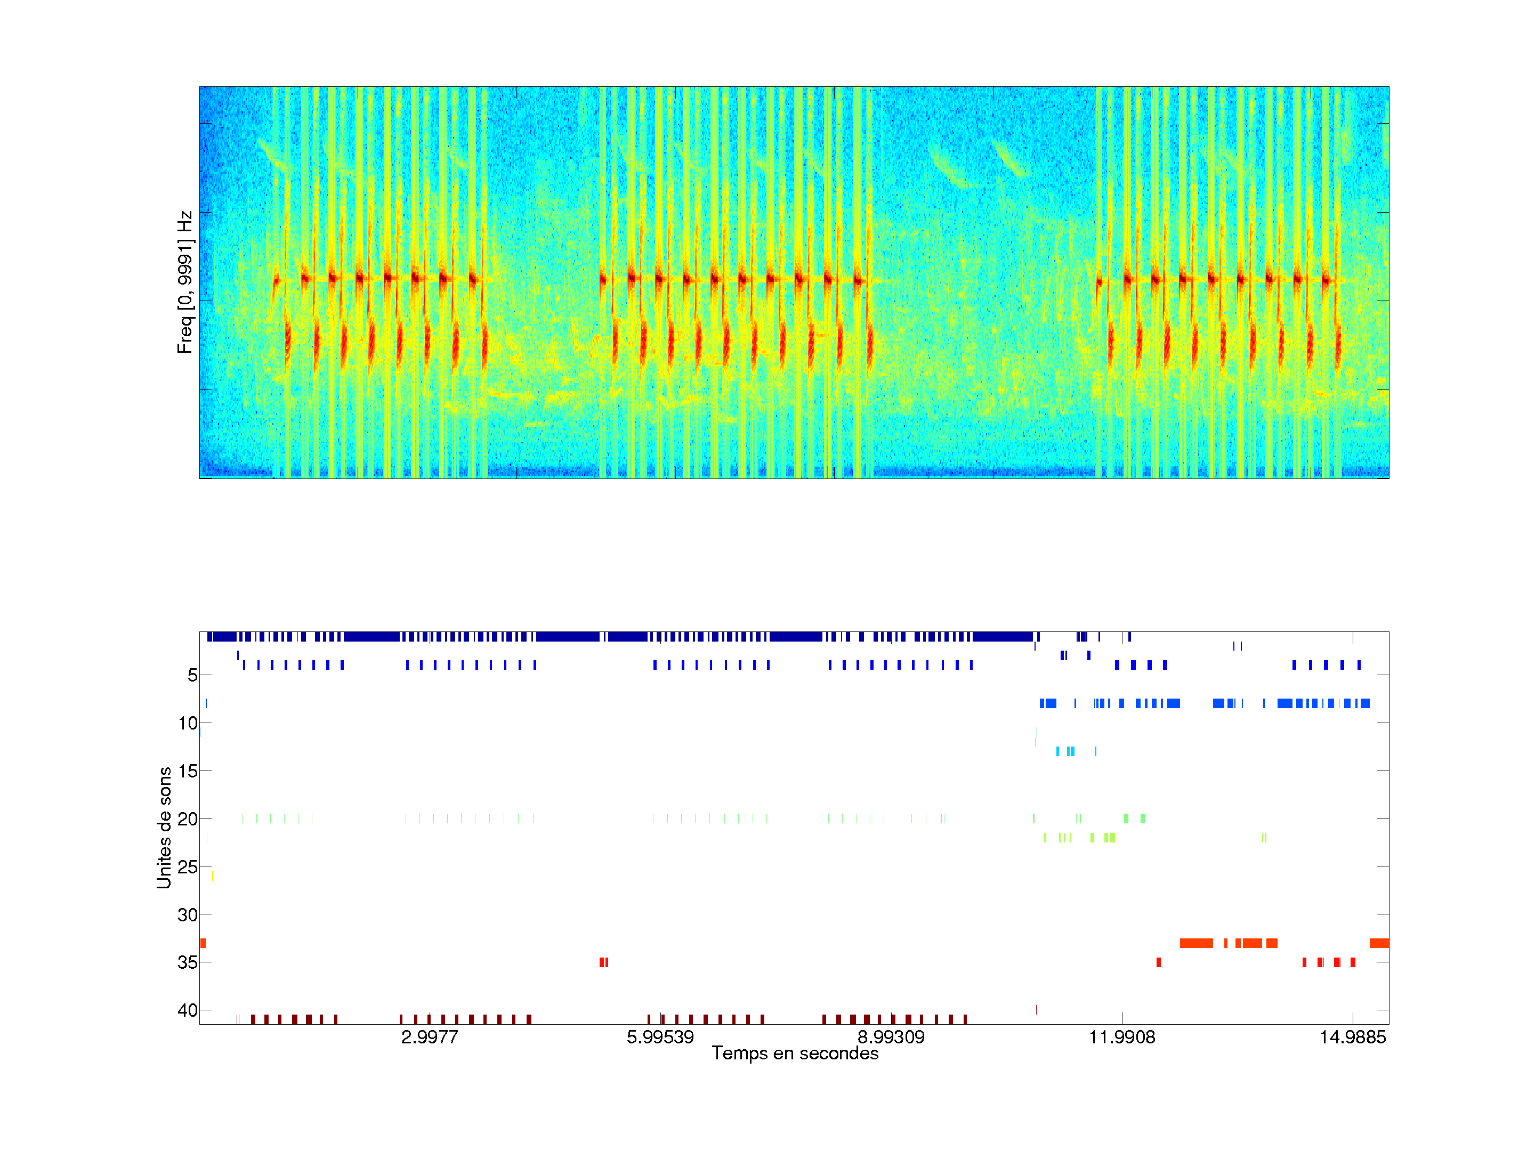Select the 2.9977 time tick label
Screen dimensions: 1535x1151
[x=430, y=1037]
